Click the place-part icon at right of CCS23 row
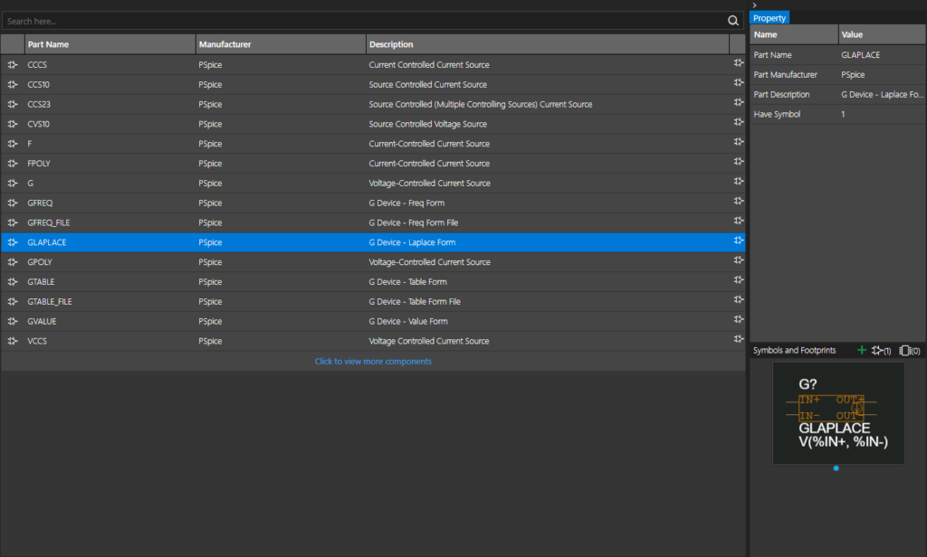The width and height of the screenshot is (927, 557). click(x=739, y=102)
